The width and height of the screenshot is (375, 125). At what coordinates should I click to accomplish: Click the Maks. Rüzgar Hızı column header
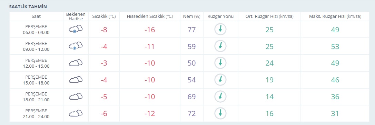pos(335,16)
